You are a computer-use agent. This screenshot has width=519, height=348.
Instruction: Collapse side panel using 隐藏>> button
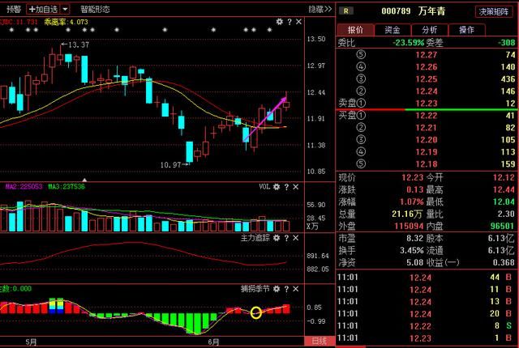point(321,9)
